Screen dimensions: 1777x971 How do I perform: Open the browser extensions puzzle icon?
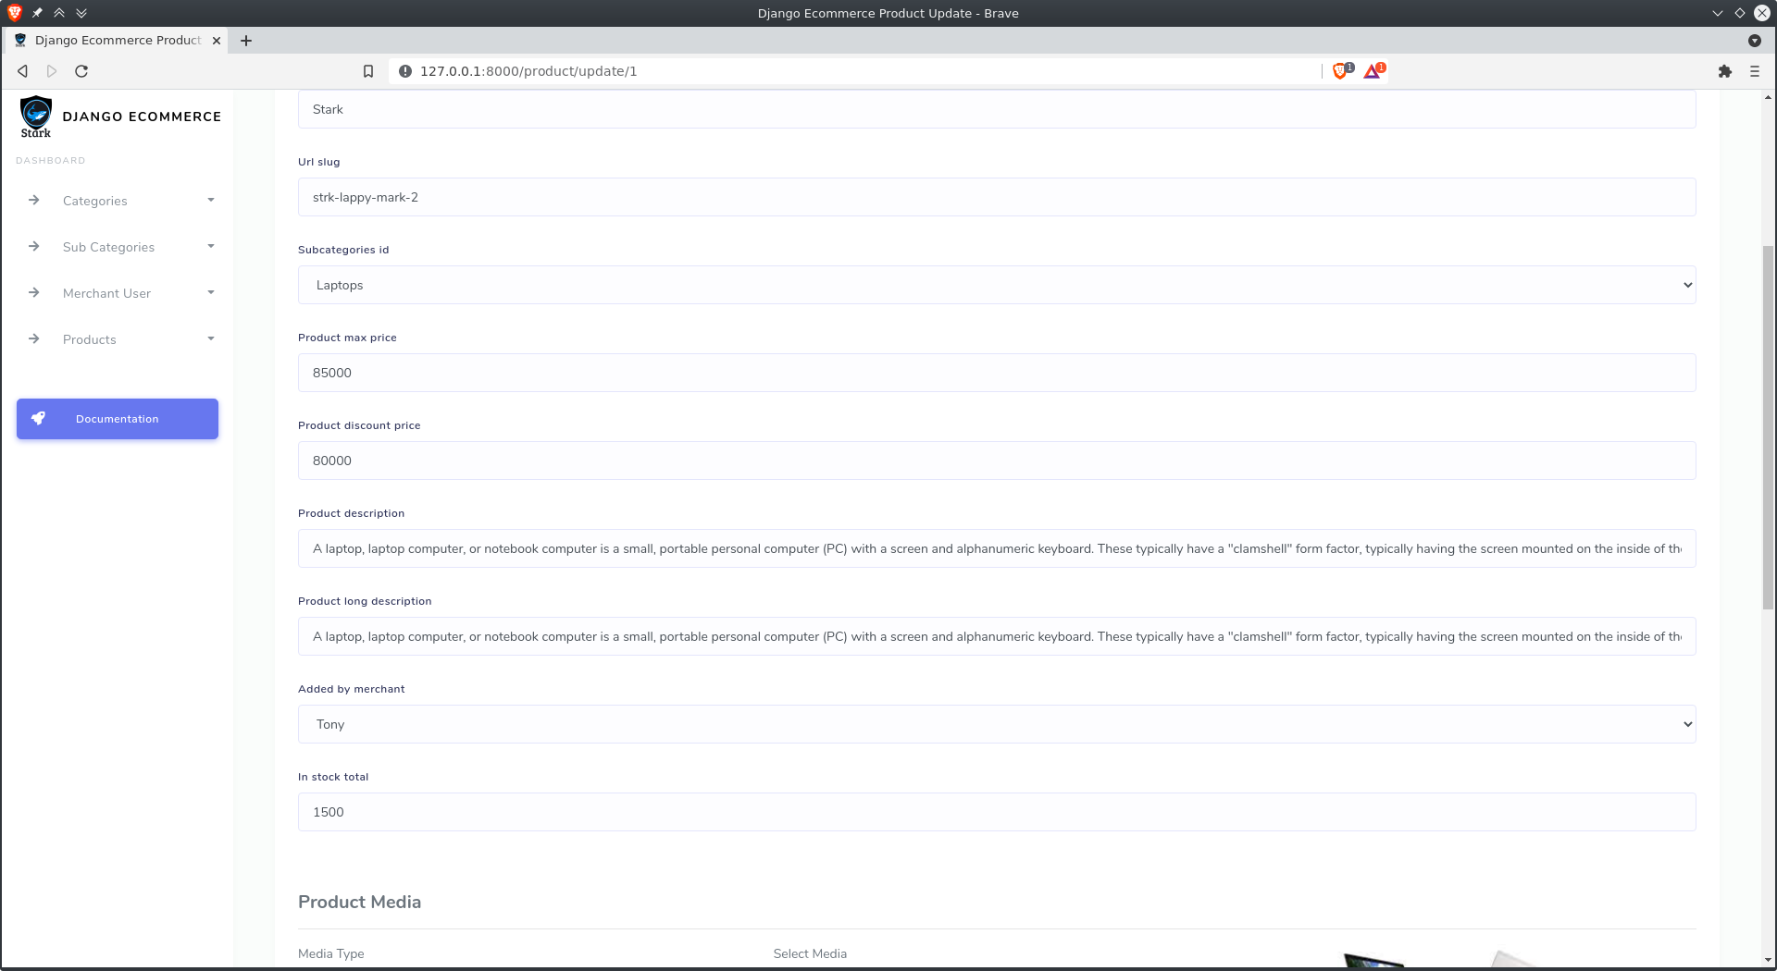(x=1725, y=70)
